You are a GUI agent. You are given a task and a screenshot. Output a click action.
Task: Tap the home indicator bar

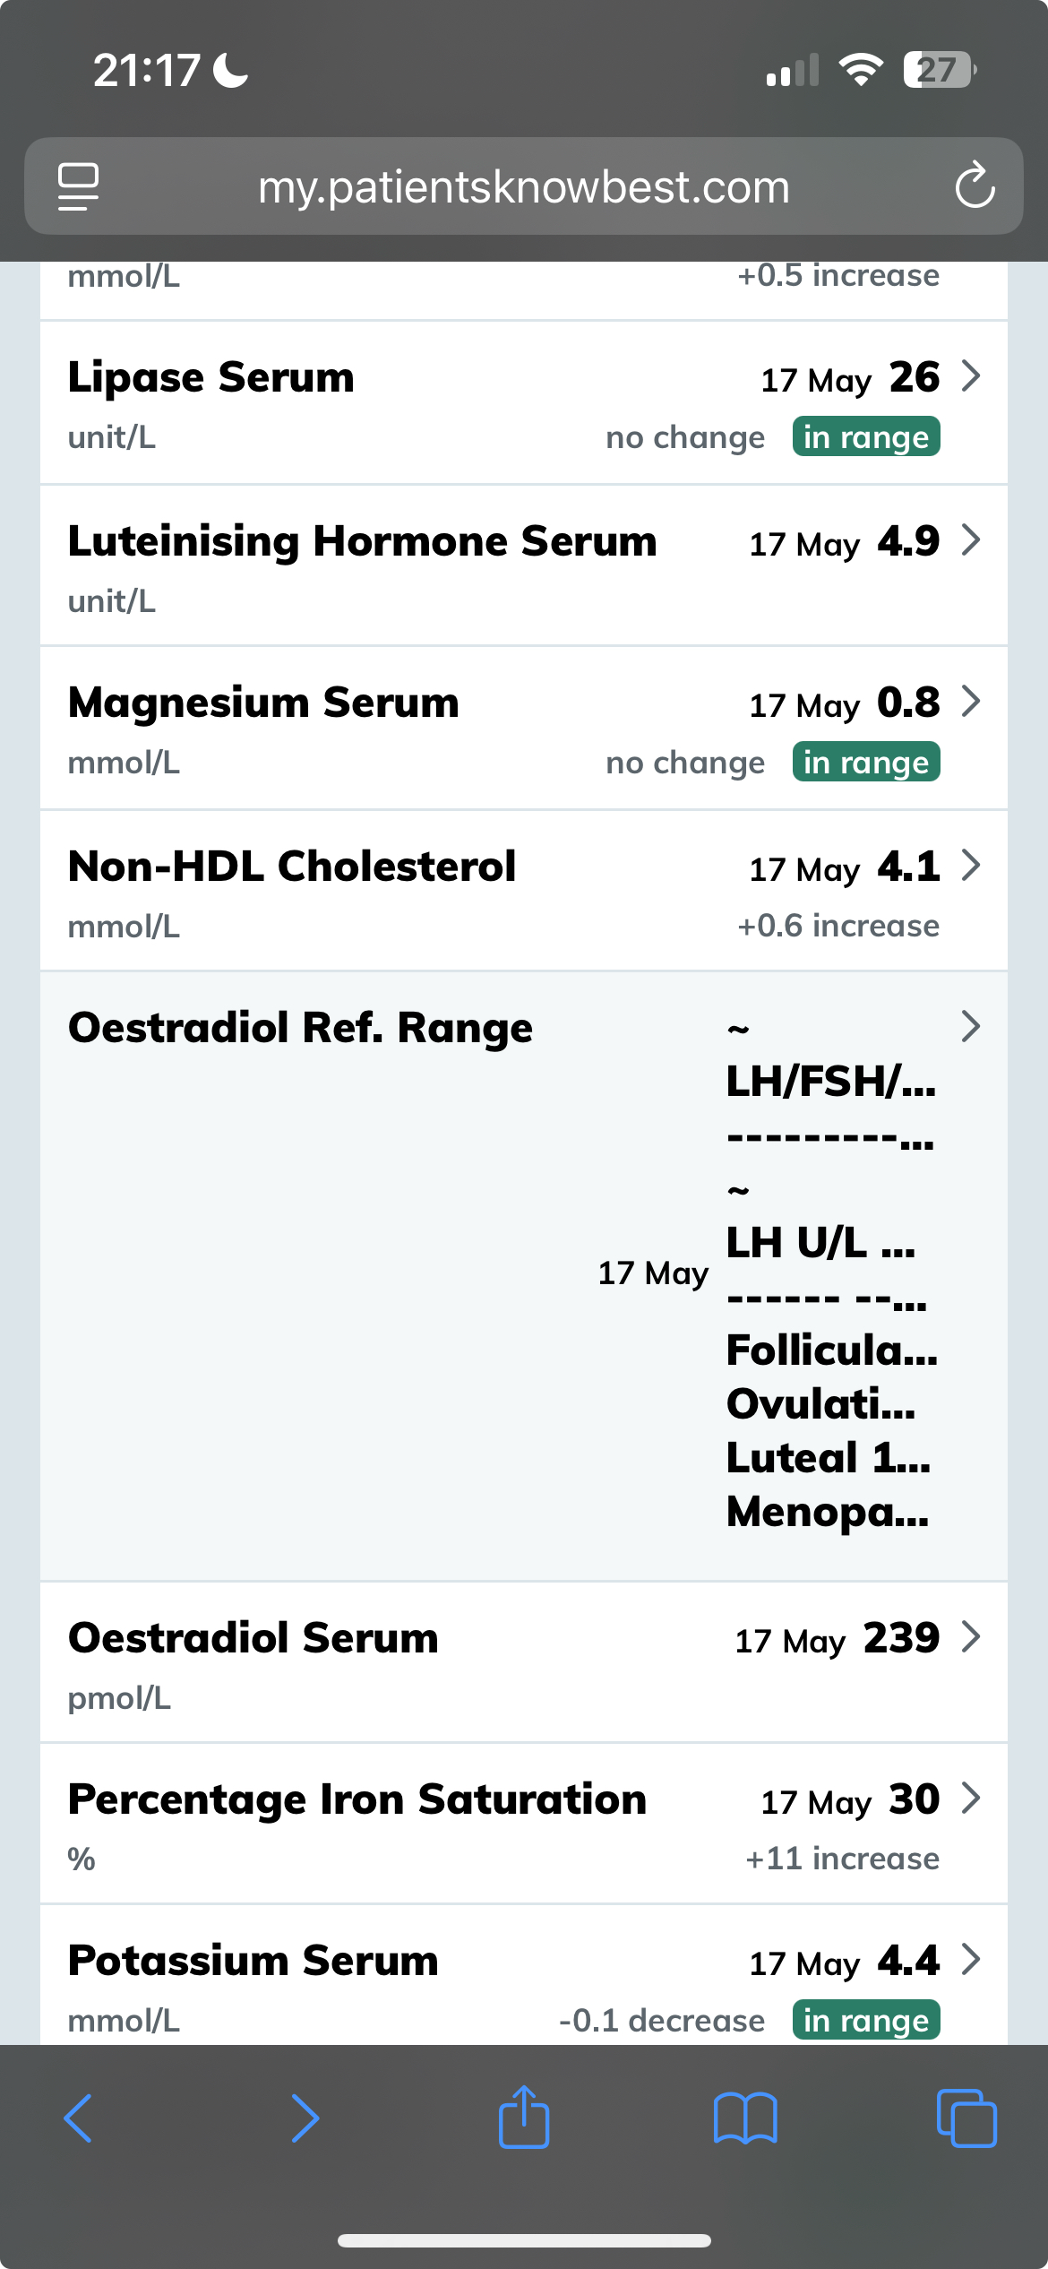[524, 2240]
